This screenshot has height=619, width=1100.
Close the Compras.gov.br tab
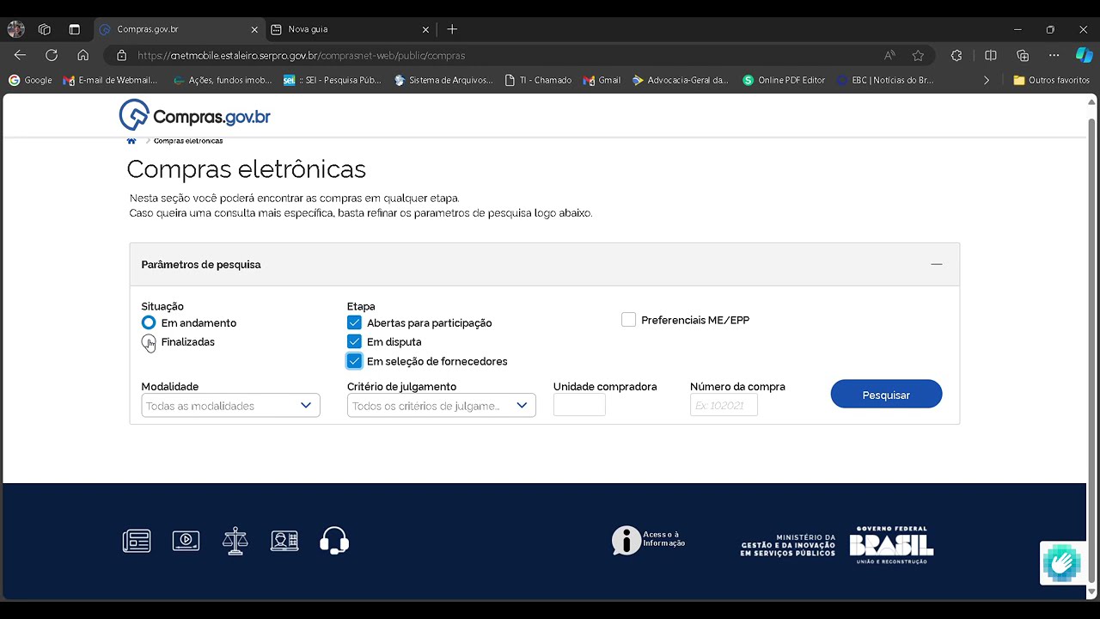coord(254,29)
